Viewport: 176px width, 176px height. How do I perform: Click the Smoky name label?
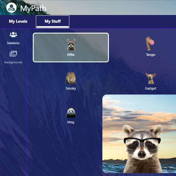(x=71, y=88)
